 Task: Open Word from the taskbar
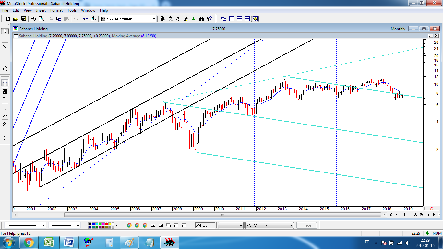pos(69,243)
